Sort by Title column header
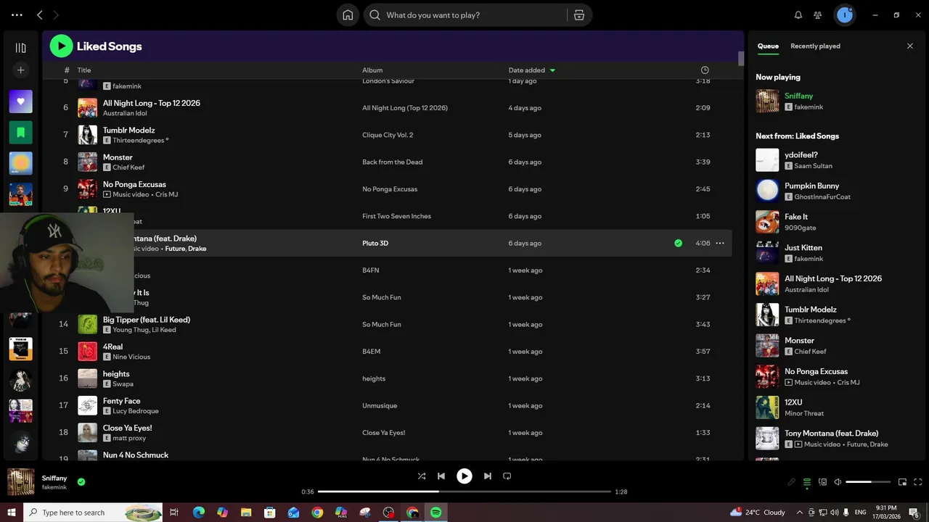 84,70
